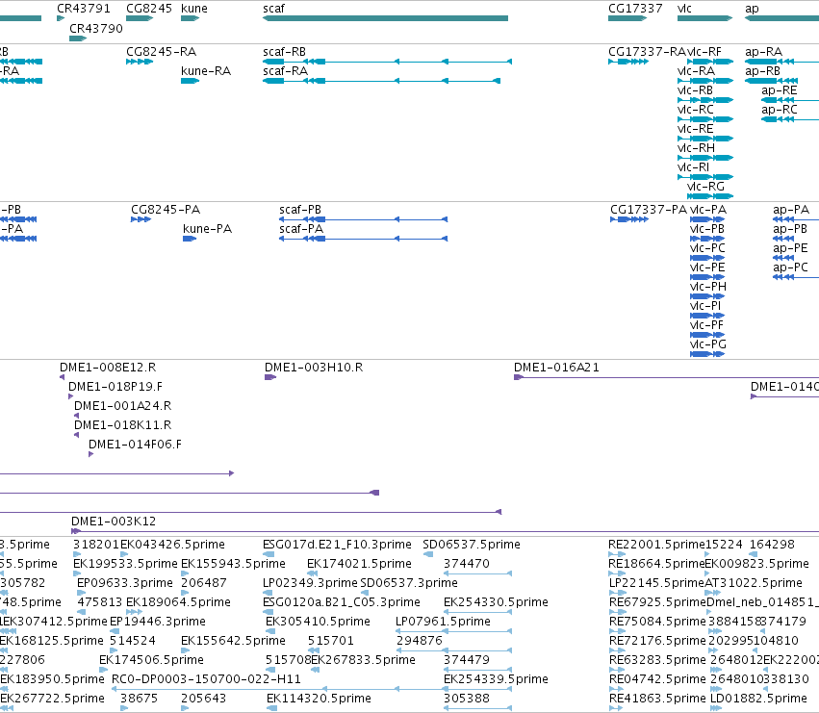This screenshot has width=819, height=713.
Task: Click the vlc-PB protein label
Action: (x=707, y=229)
